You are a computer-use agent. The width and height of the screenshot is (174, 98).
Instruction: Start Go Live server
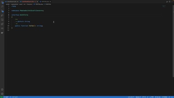tap(158, 97)
